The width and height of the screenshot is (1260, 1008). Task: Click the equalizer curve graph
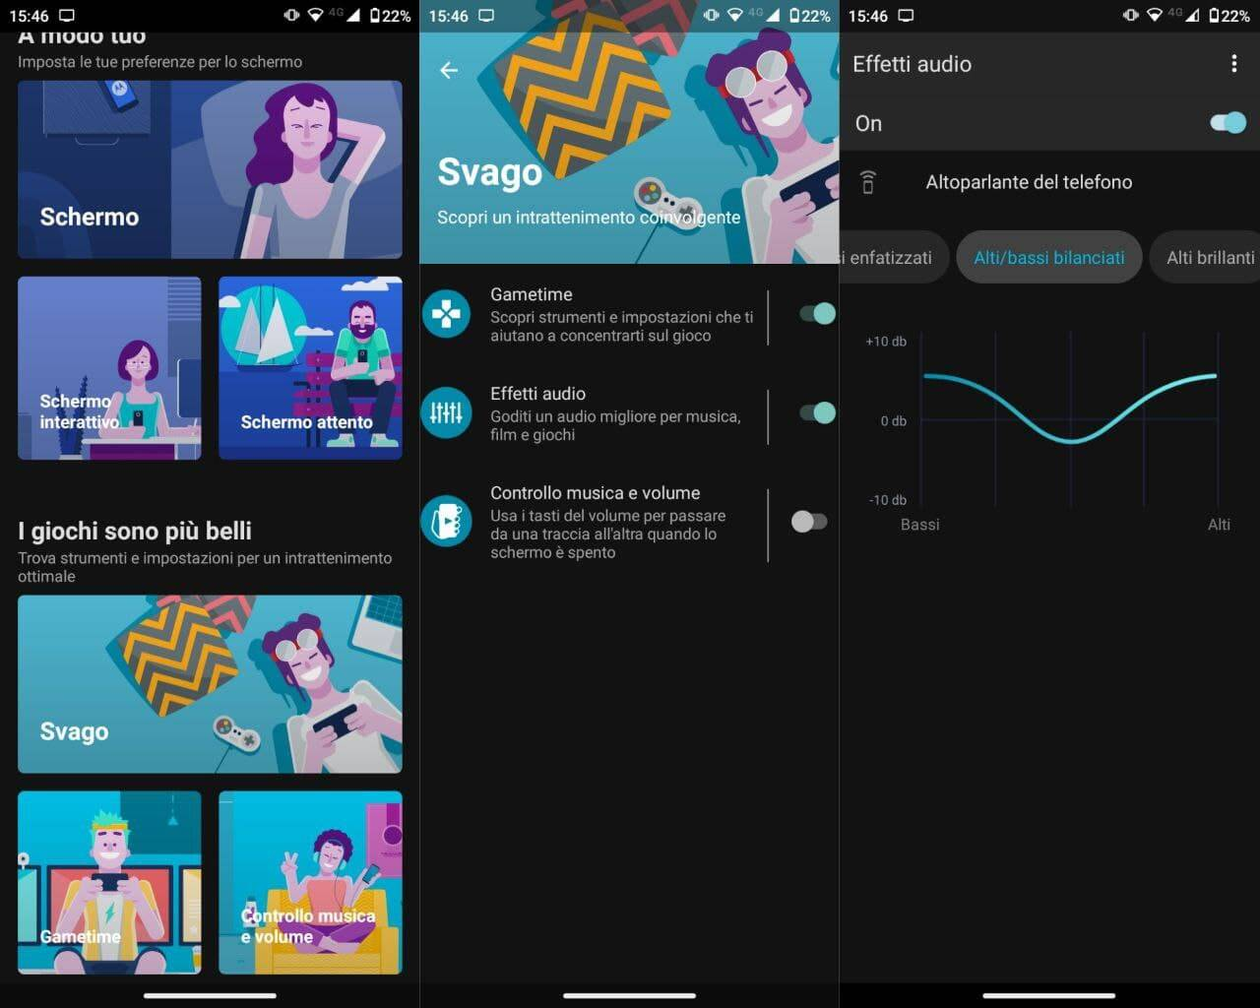tap(1070, 418)
